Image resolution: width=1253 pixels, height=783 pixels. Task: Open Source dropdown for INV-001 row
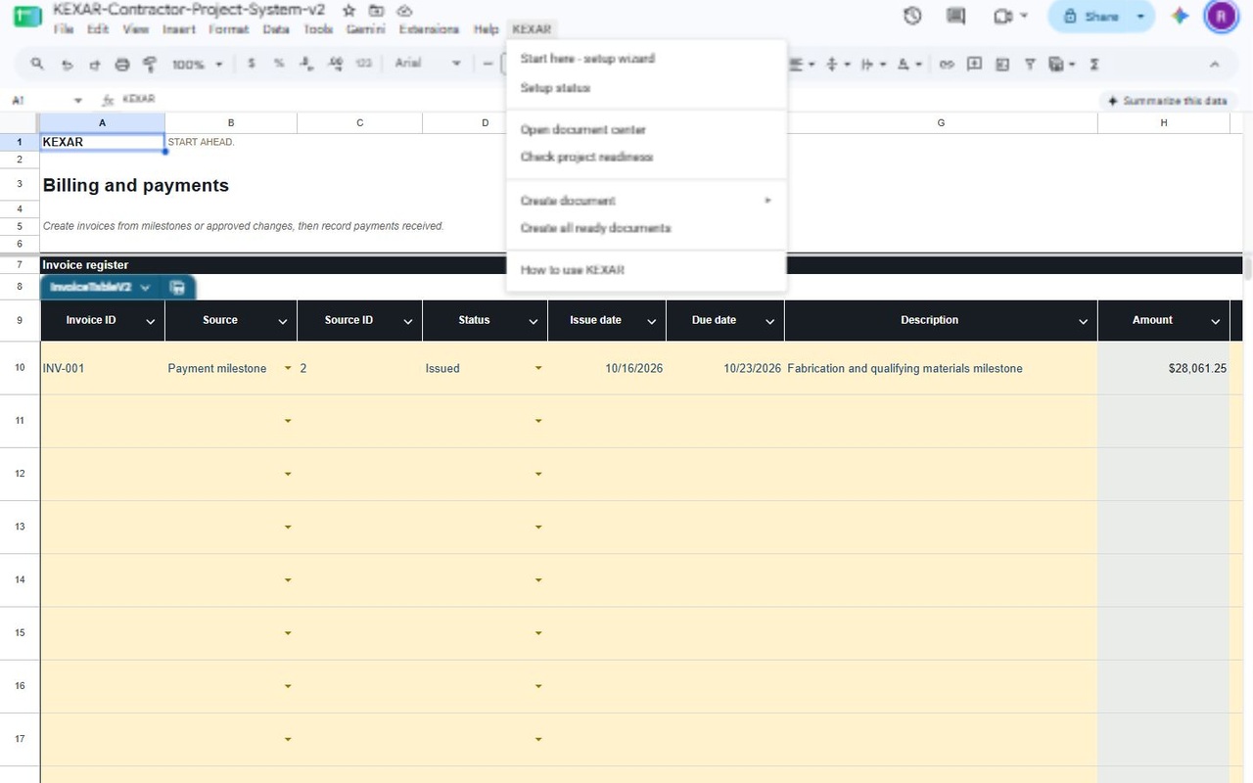tap(288, 368)
